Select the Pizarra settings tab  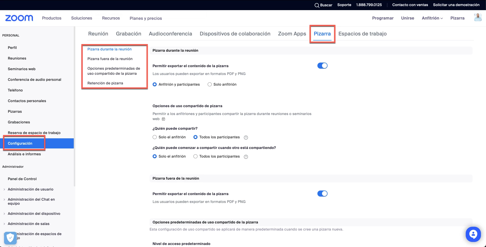click(322, 34)
